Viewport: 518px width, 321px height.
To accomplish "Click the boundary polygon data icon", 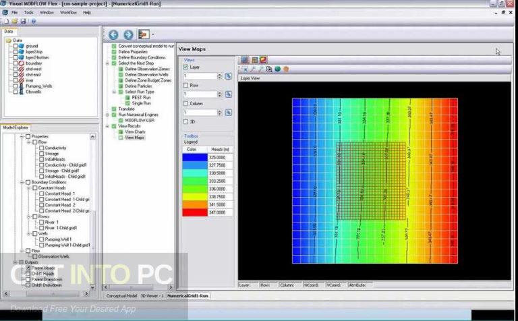I will click(22, 63).
